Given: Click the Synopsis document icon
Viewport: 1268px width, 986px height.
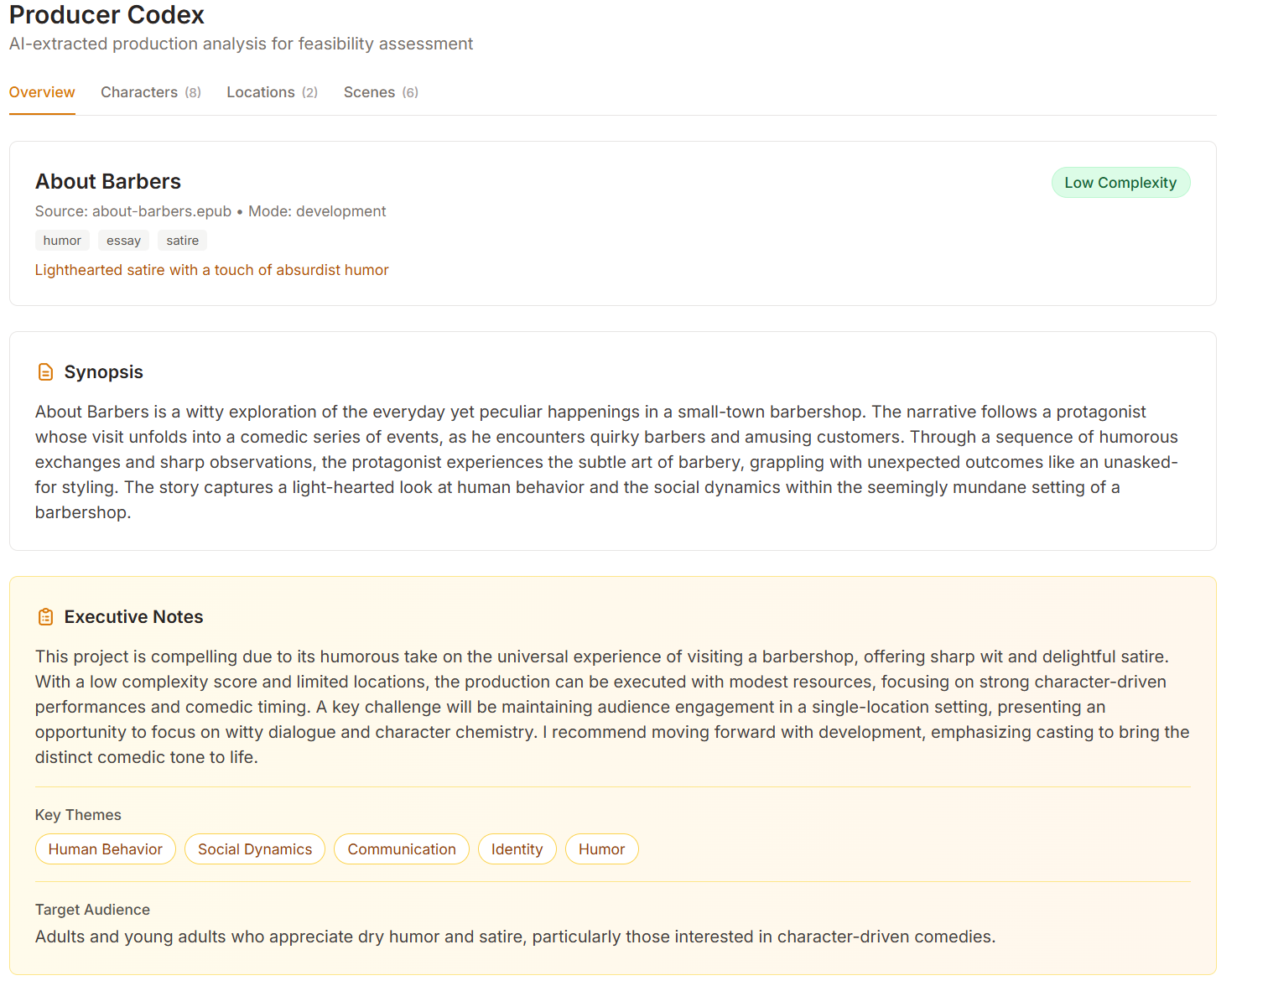Looking at the screenshot, I should (x=45, y=371).
